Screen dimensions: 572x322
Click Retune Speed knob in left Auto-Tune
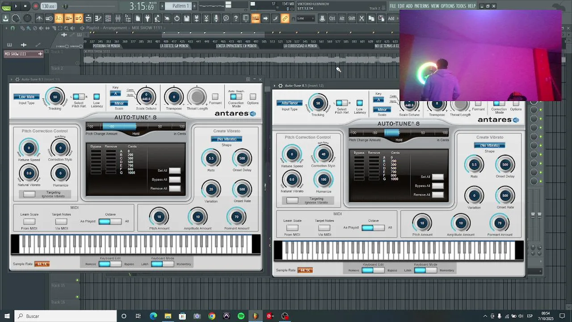(29, 148)
